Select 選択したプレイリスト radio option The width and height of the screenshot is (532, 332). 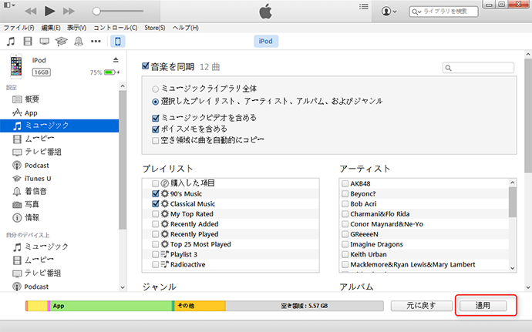pyautogui.click(x=156, y=102)
